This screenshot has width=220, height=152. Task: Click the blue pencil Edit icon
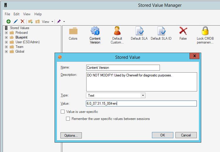point(16,21)
